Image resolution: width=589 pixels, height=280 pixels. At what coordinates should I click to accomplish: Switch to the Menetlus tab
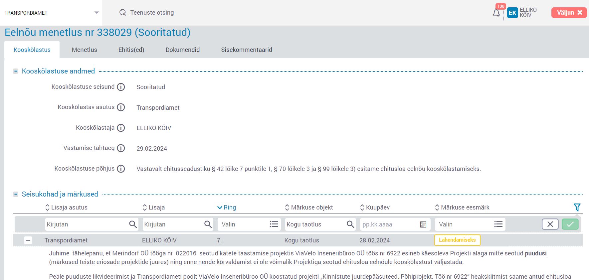(x=85, y=50)
